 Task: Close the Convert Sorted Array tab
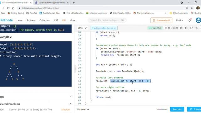[x=31, y=3]
